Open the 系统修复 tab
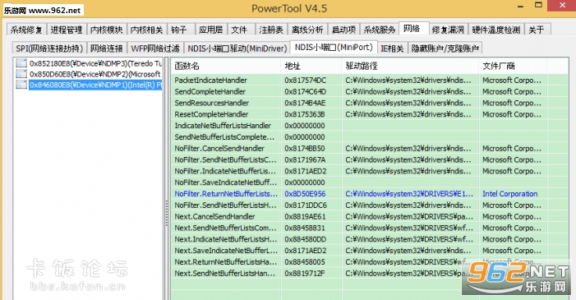The image size is (576, 300). pos(27,30)
